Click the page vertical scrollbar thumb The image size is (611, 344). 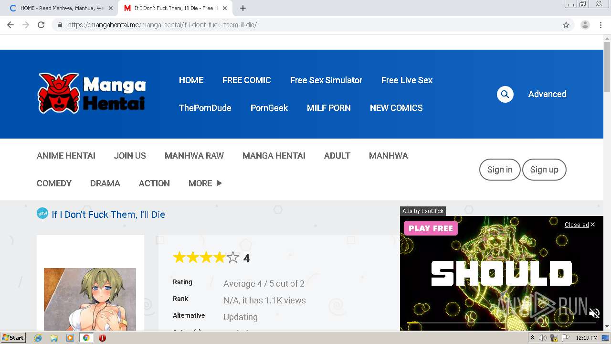pos(607,67)
